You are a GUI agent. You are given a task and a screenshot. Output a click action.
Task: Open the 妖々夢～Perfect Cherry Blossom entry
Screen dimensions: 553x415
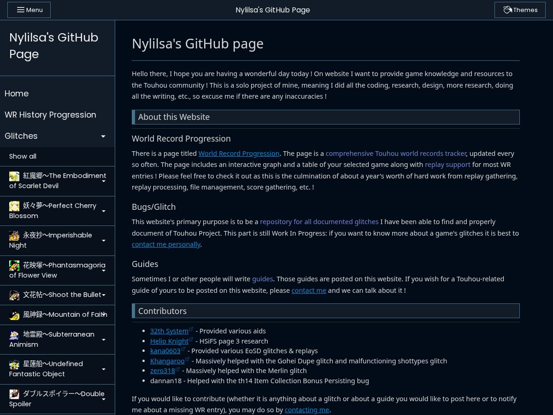pyautogui.click(x=57, y=211)
